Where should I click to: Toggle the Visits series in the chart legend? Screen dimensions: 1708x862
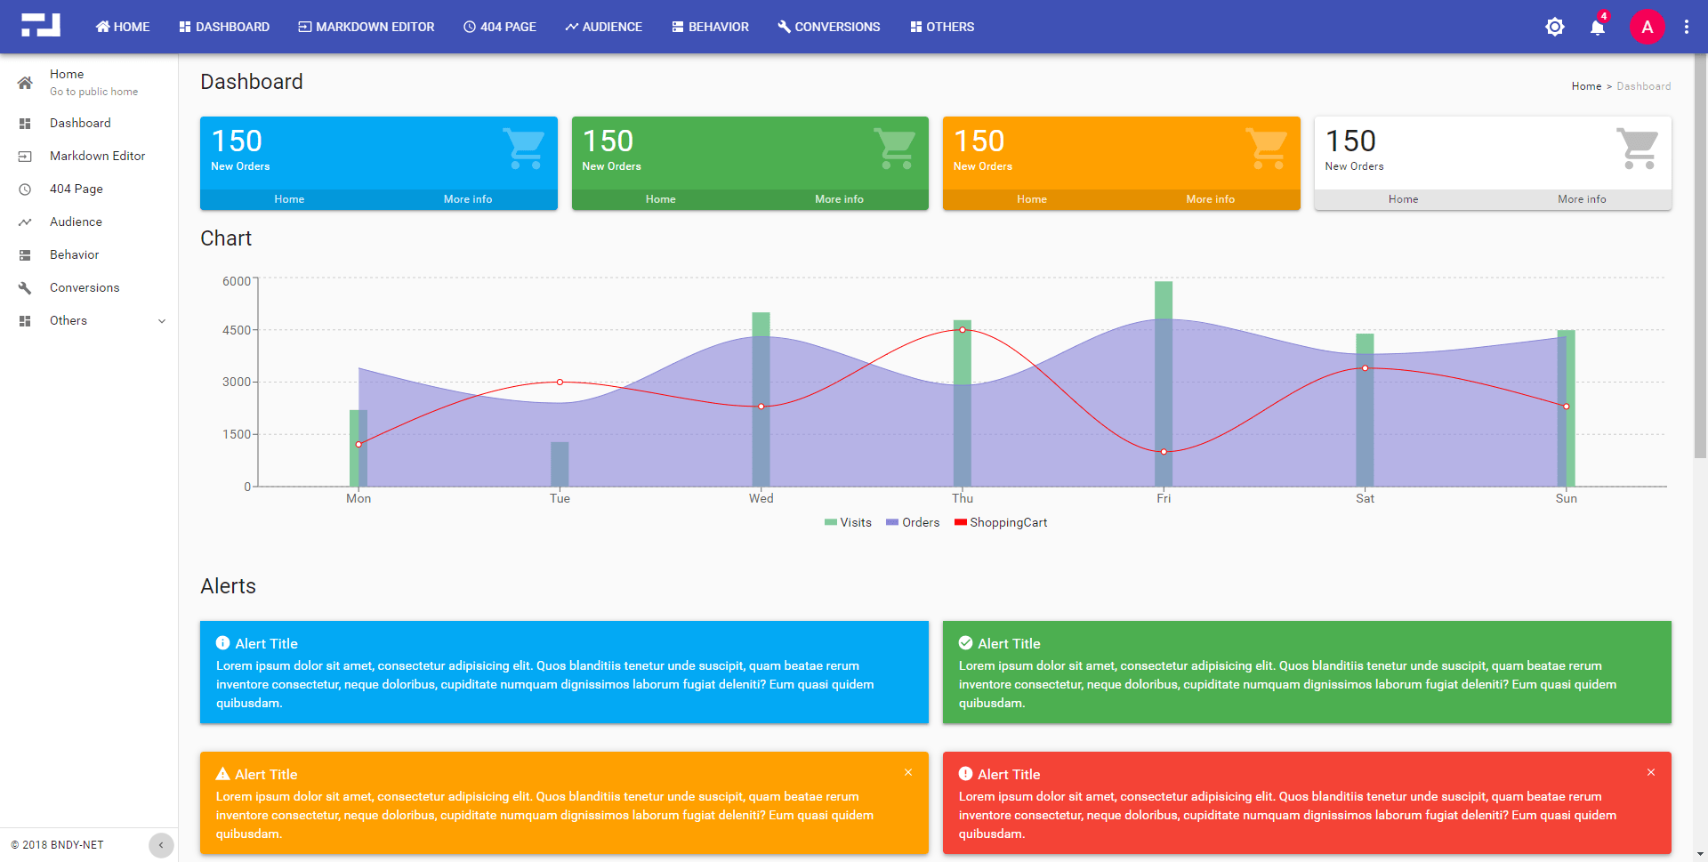pos(847,522)
